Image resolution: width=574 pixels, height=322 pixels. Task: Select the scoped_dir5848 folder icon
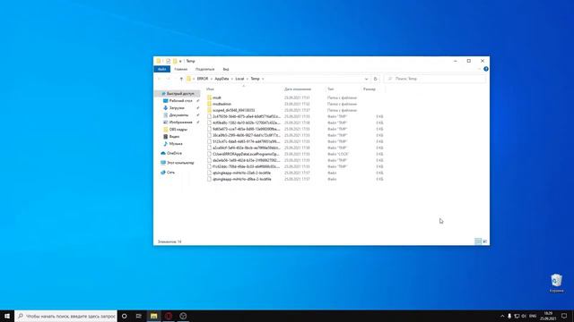[x=209, y=110]
